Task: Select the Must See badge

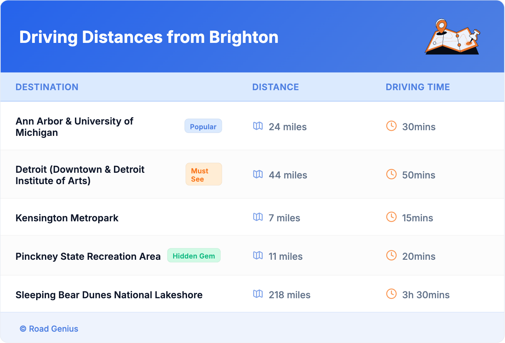Action: click(203, 174)
